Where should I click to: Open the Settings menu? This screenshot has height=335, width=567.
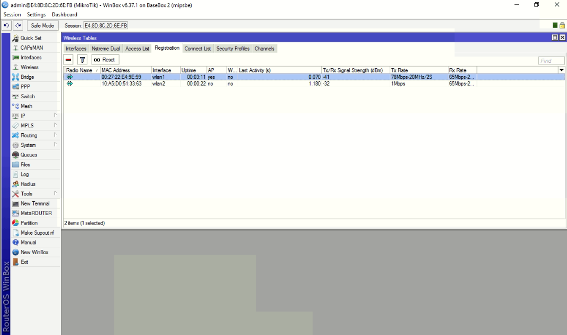click(36, 14)
